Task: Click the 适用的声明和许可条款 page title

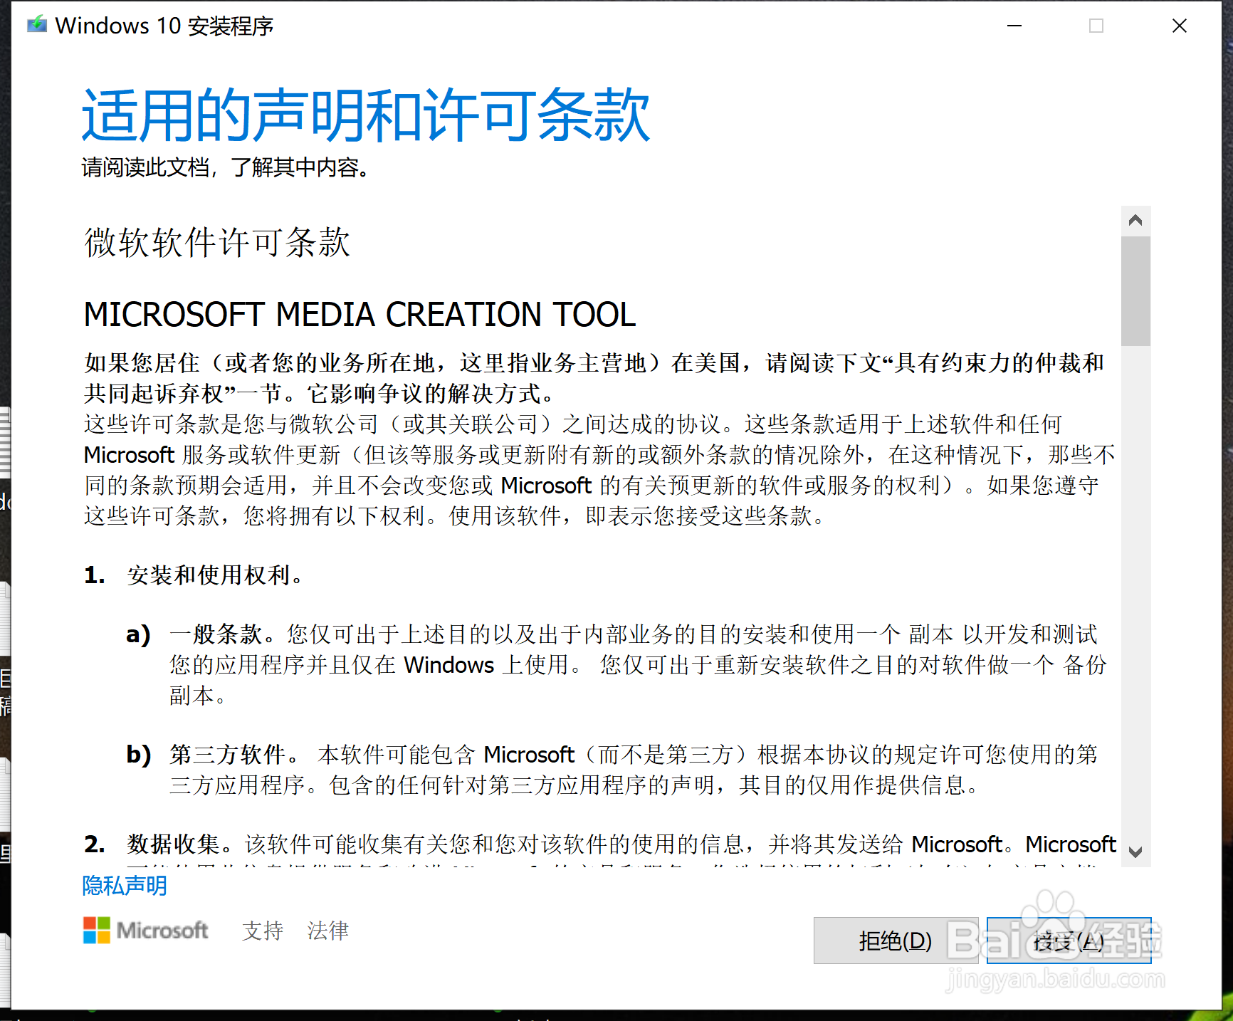Action: tap(366, 115)
